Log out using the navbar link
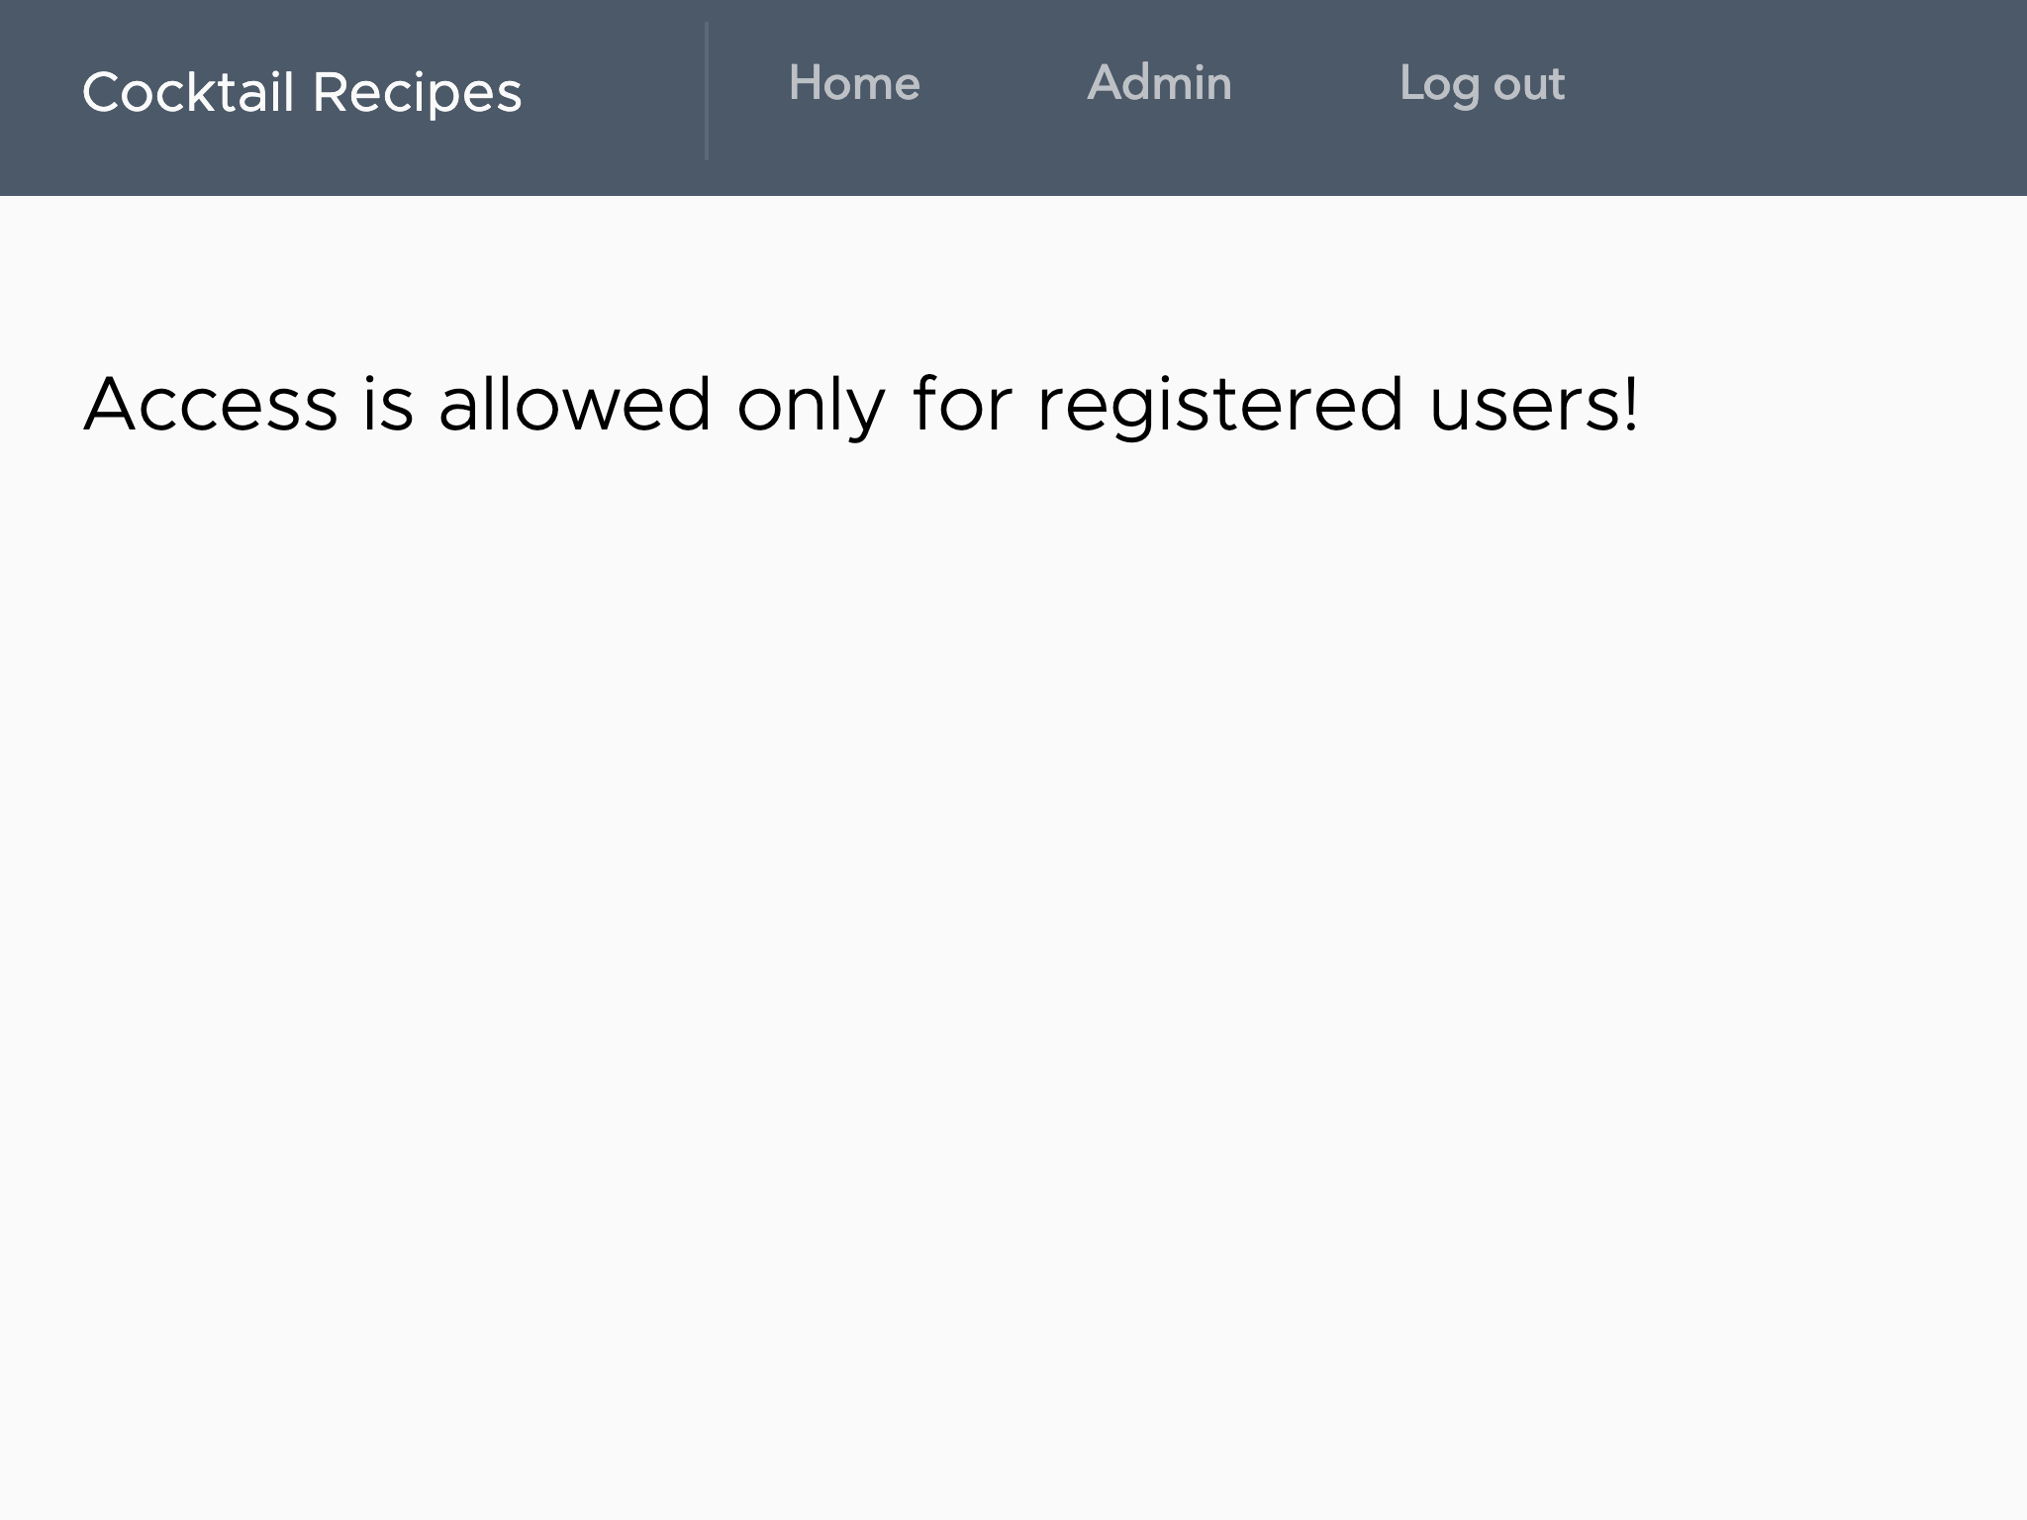The image size is (2027, 1520). coord(1482,84)
